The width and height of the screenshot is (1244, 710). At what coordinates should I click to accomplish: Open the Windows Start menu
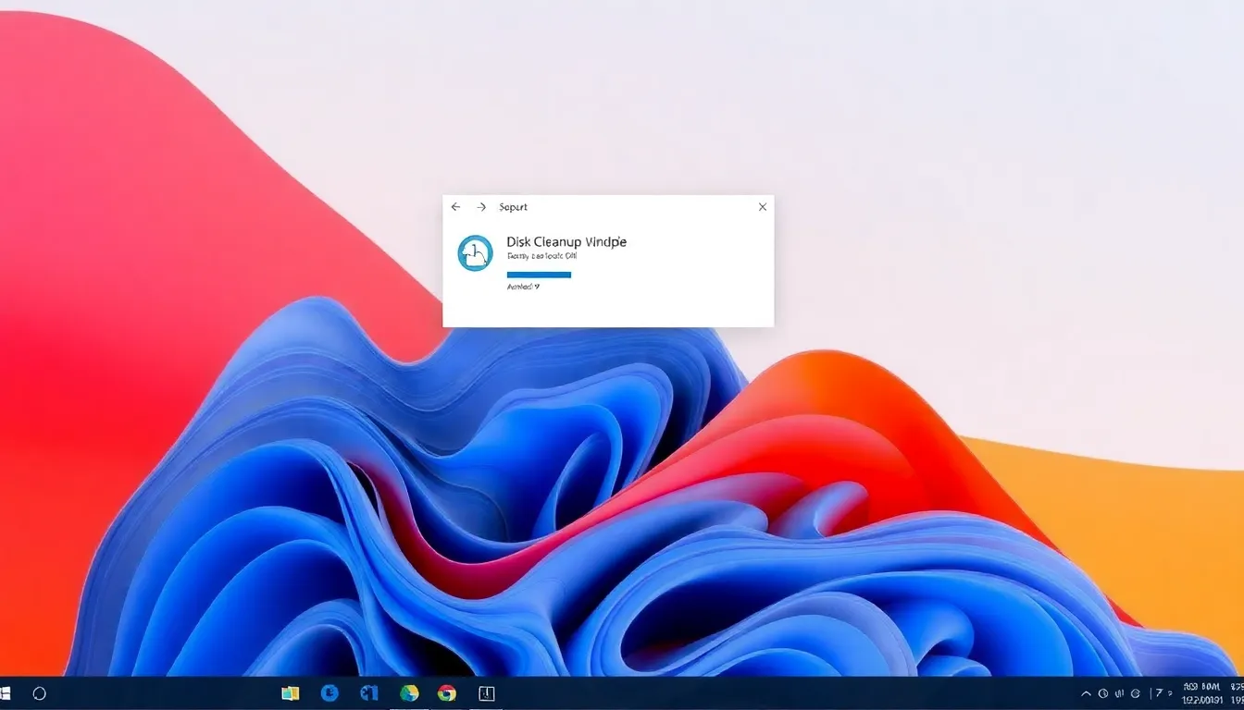5,692
